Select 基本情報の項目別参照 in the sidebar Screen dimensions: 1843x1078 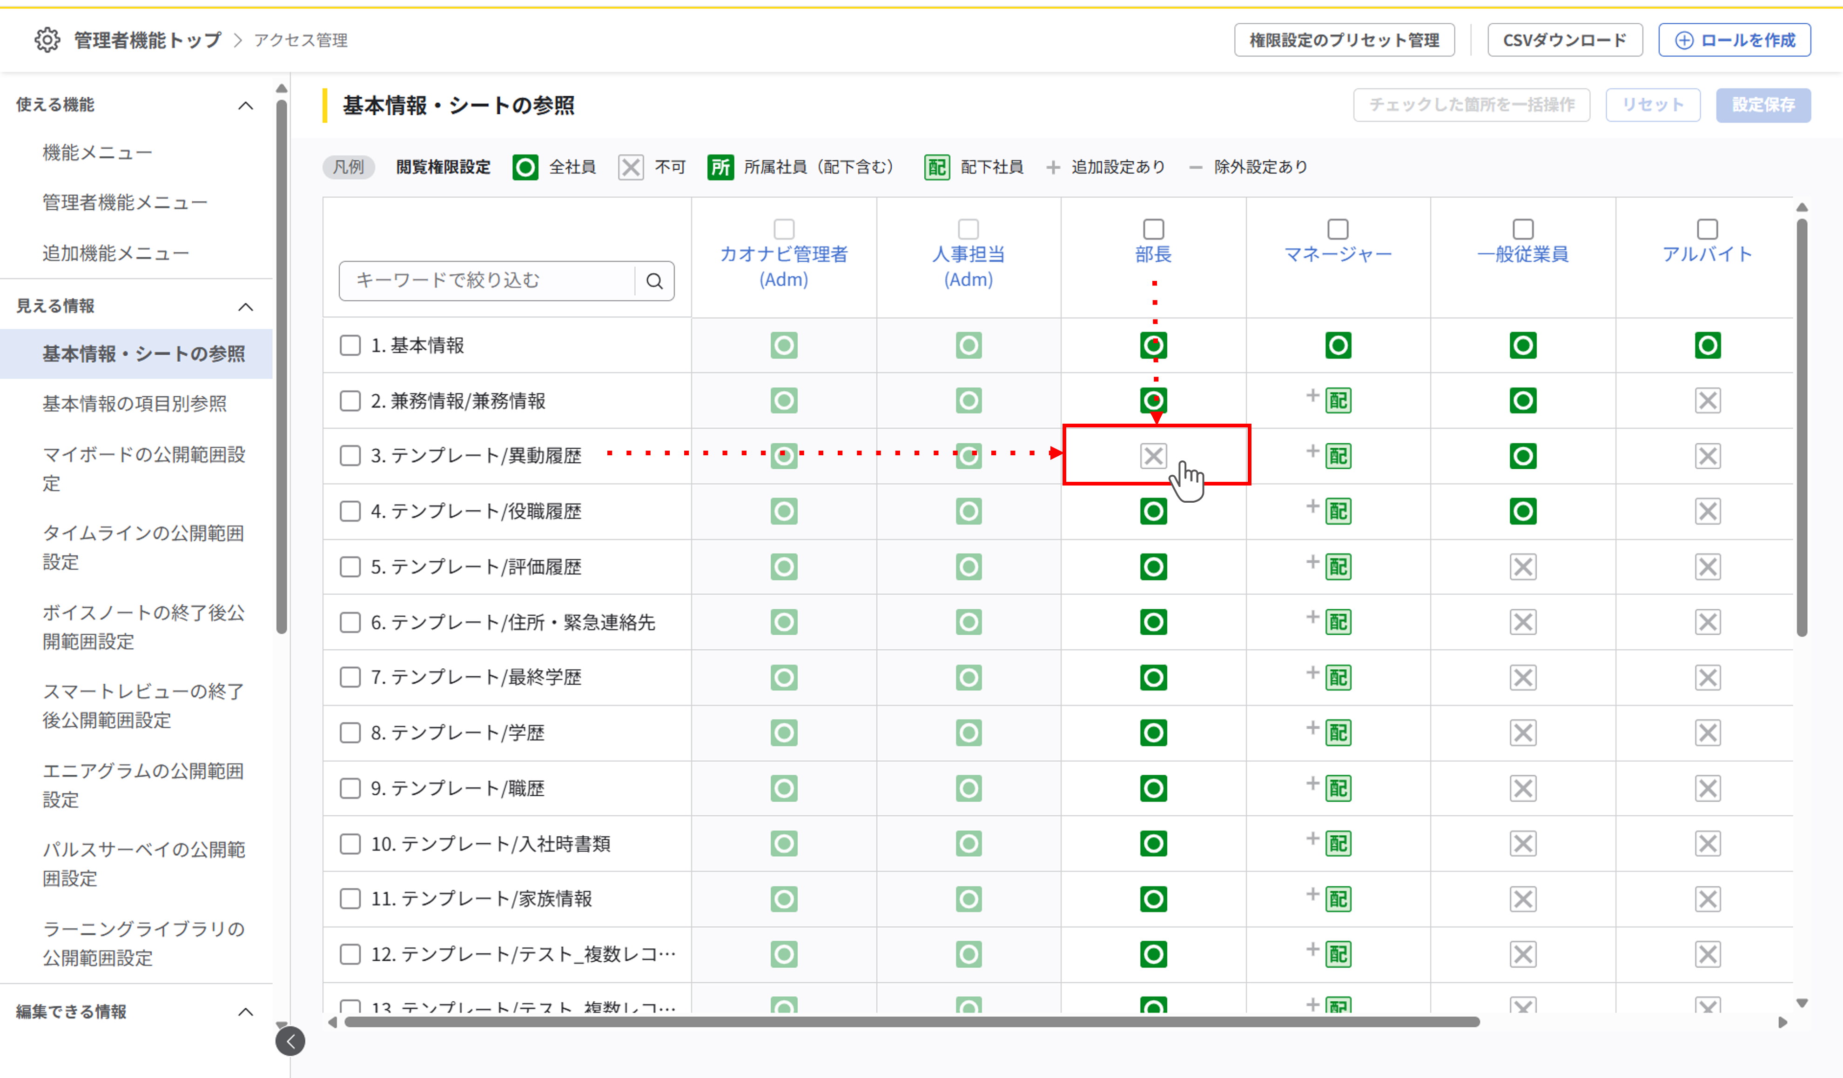[x=135, y=404]
